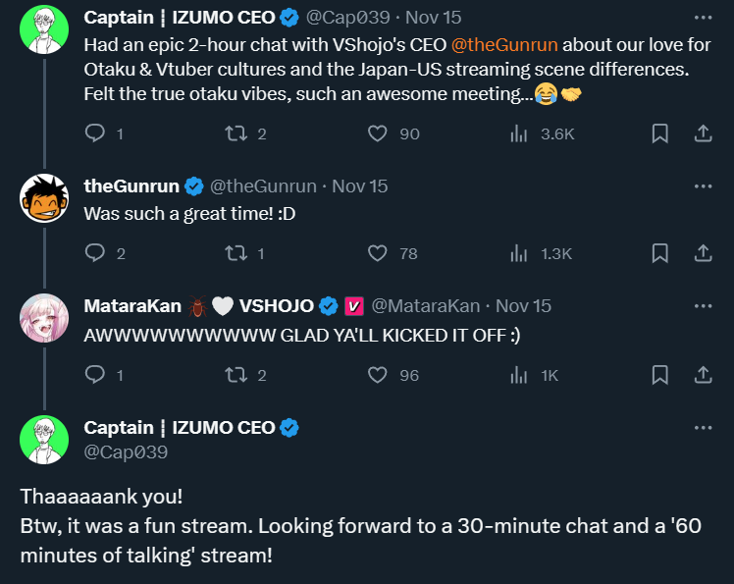Bookmark theGunrun's tweet

(x=660, y=253)
